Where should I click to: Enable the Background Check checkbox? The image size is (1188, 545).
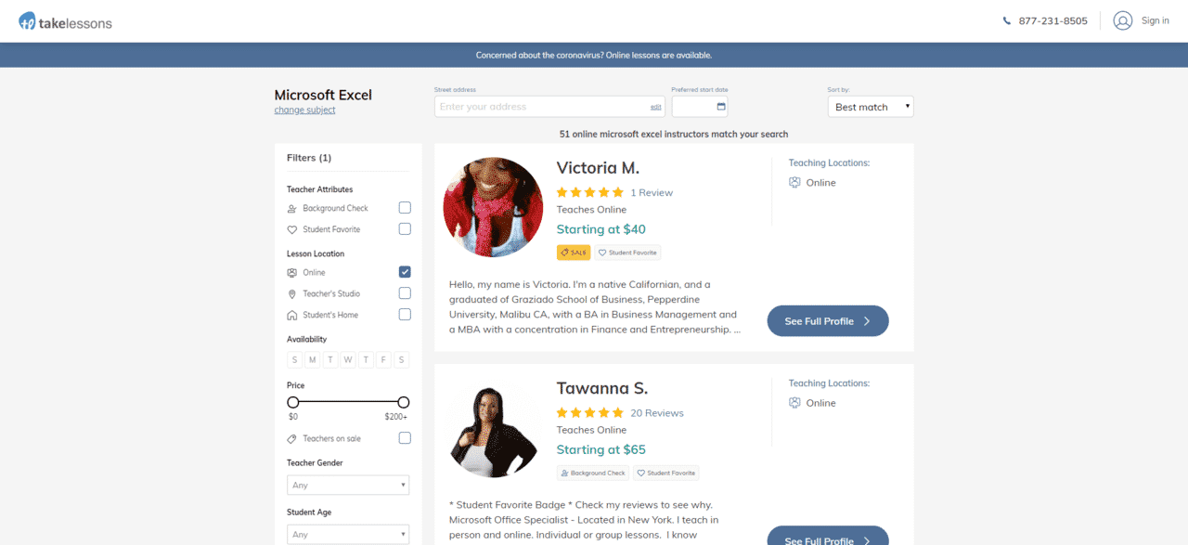405,208
